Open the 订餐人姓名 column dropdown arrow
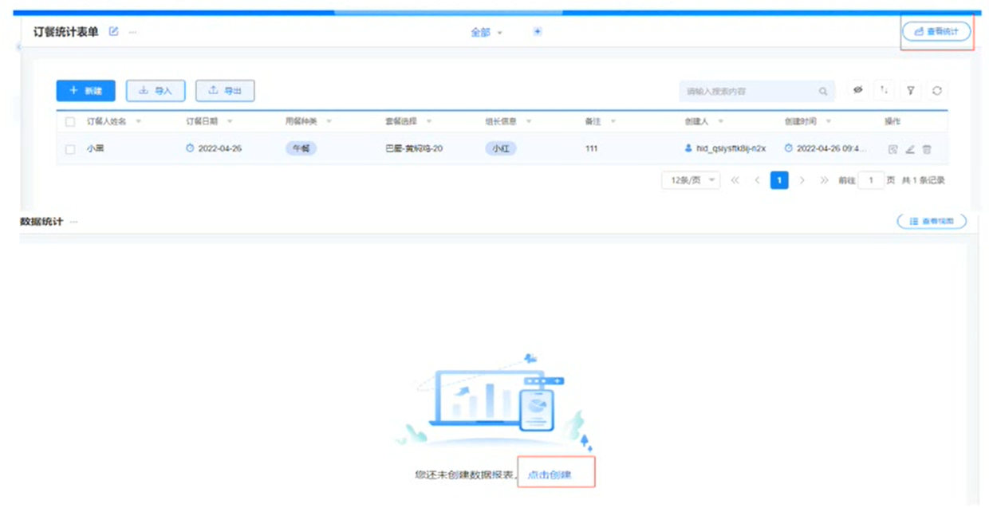The width and height of the screenshot is (993, 508). [x=139, y=121]
